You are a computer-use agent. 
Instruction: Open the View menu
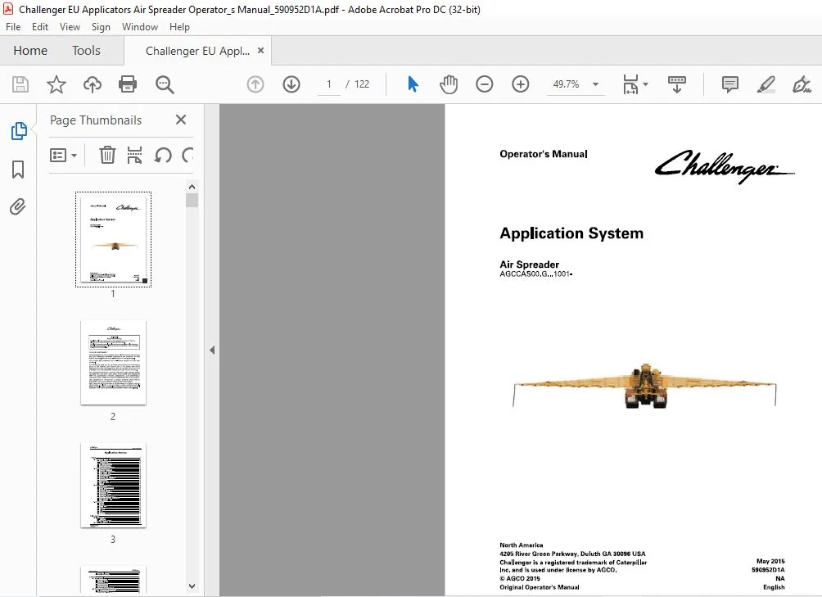70,27
